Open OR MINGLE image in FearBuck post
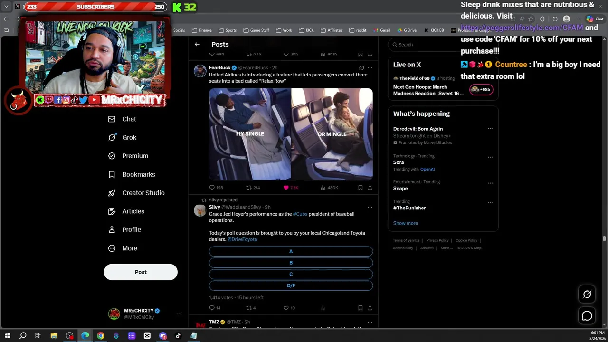This screenshot has height=342, width=608. [332, 134]
